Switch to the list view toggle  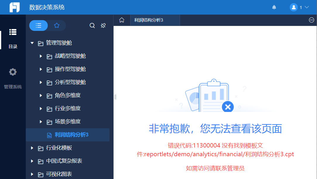pos(38,25)
